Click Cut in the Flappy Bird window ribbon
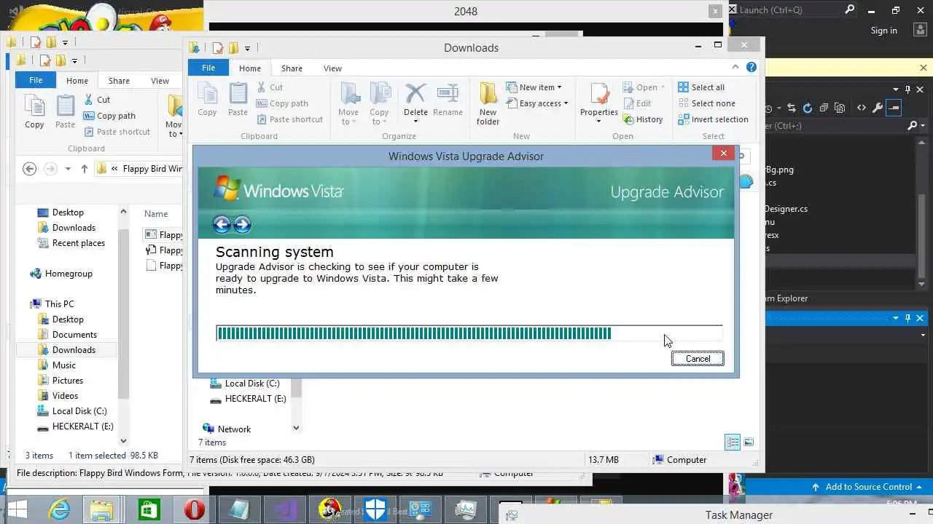 click(x=97, y=100)
